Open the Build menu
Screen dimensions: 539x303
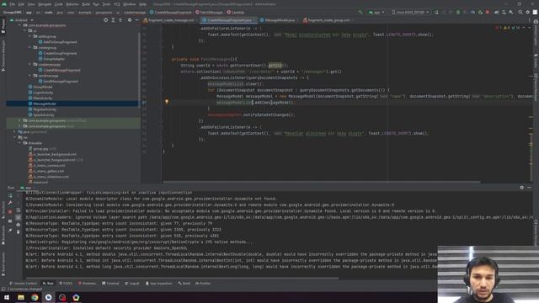click(x=86, y=4)
